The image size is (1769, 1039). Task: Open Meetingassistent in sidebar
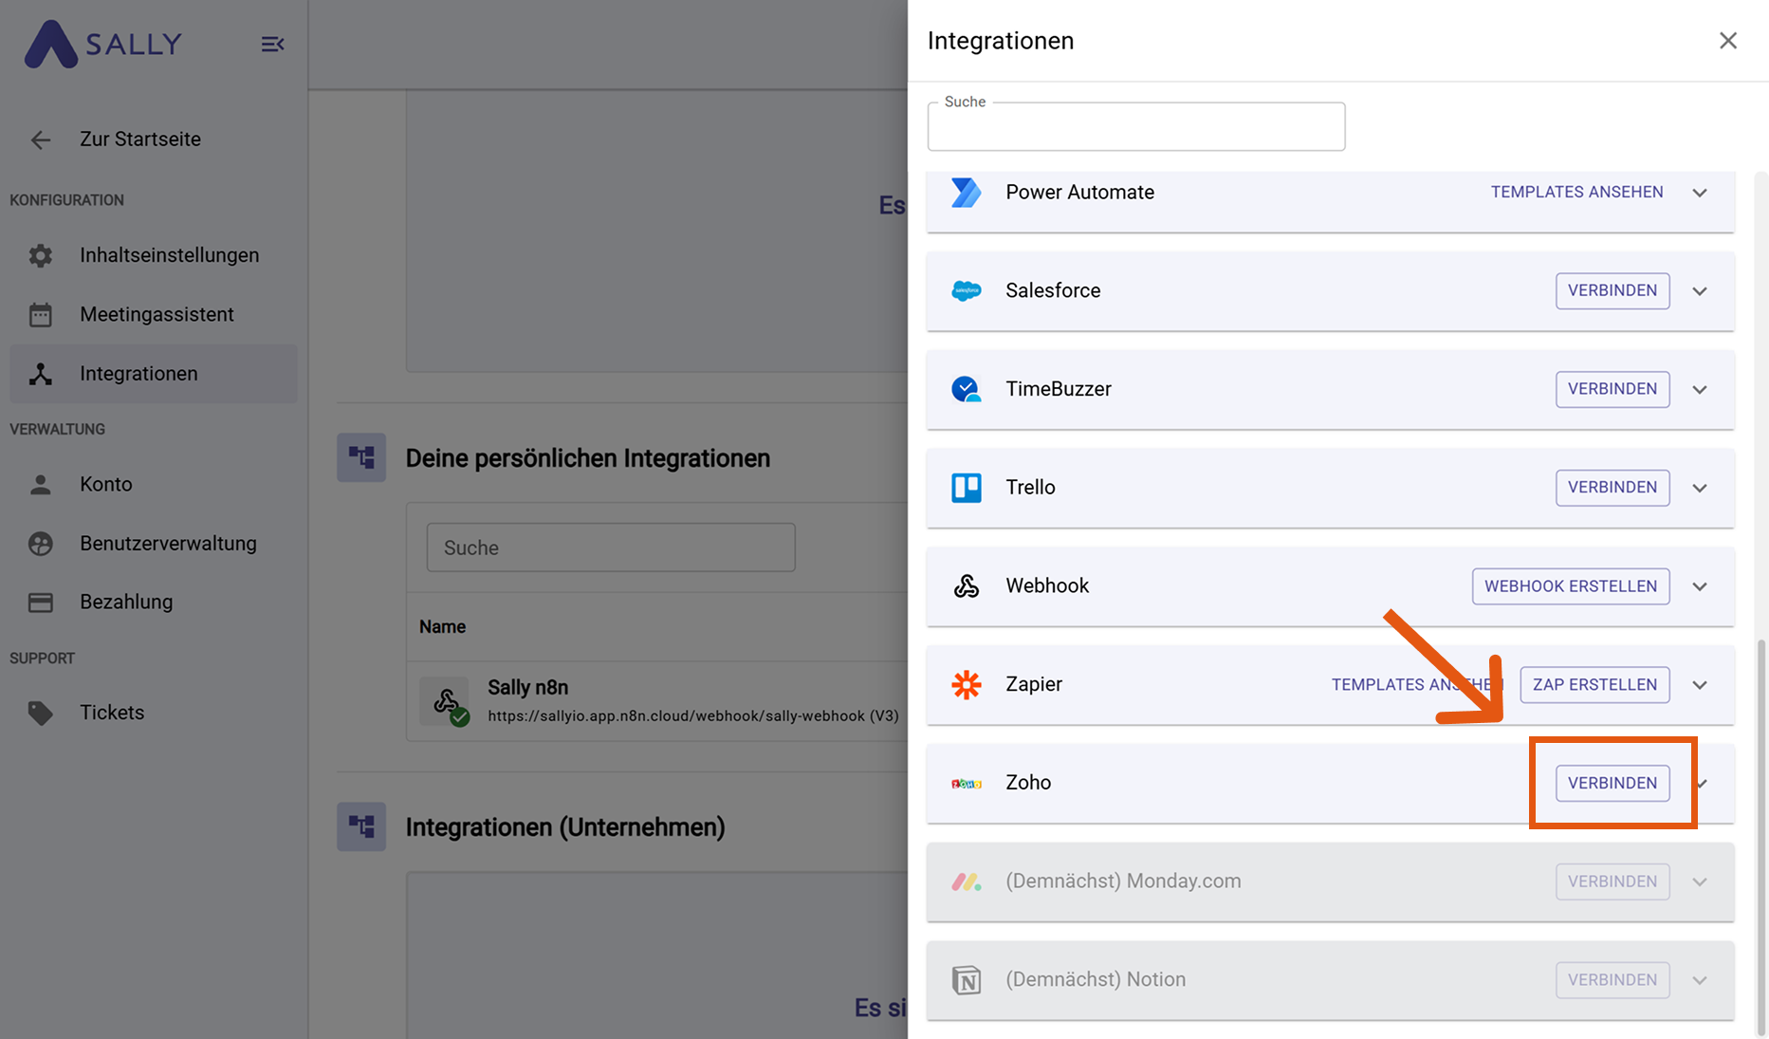153,314
